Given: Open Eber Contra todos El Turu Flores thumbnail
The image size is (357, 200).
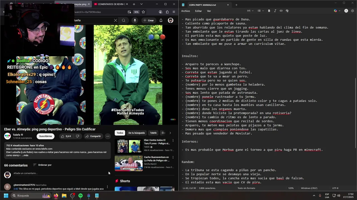Looking at the screenshot, I should [129, 146].
